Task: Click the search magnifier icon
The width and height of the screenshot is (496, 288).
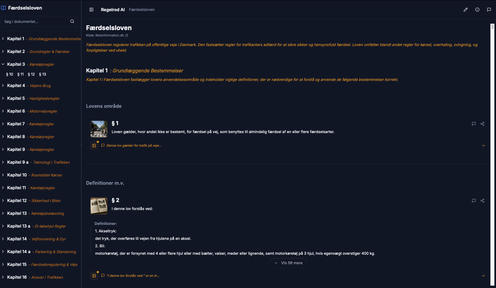Action: click(x=72, y=21)
